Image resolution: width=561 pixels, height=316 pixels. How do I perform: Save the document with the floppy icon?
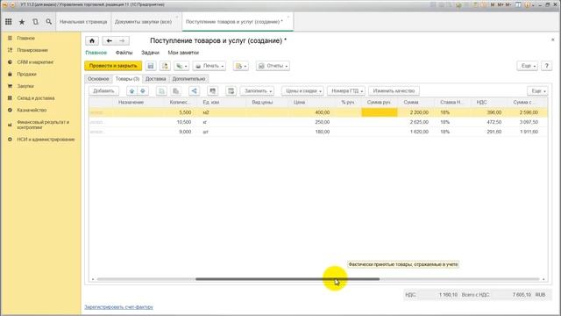pos(151,66)
